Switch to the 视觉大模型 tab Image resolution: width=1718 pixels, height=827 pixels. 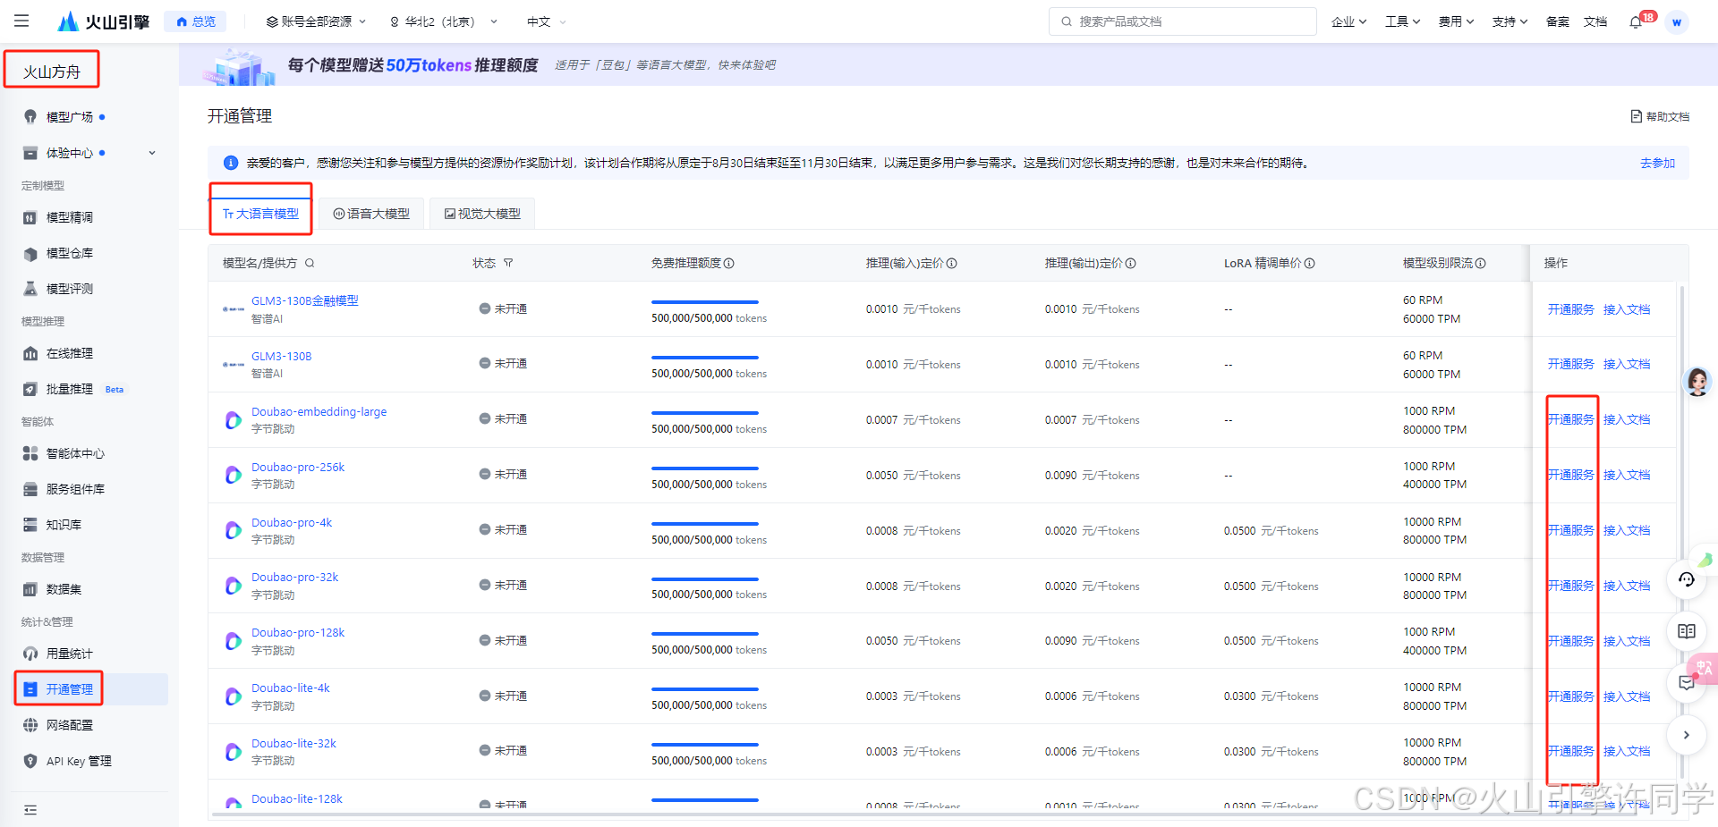[482, 214]
